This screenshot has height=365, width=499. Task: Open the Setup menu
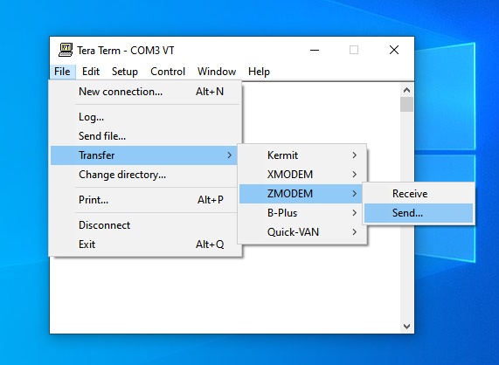(x=125, y=72)
